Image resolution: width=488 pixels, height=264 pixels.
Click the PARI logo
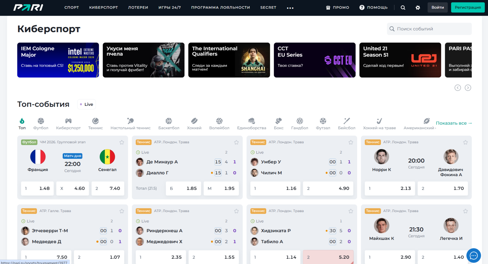click(x=28, y=7)
